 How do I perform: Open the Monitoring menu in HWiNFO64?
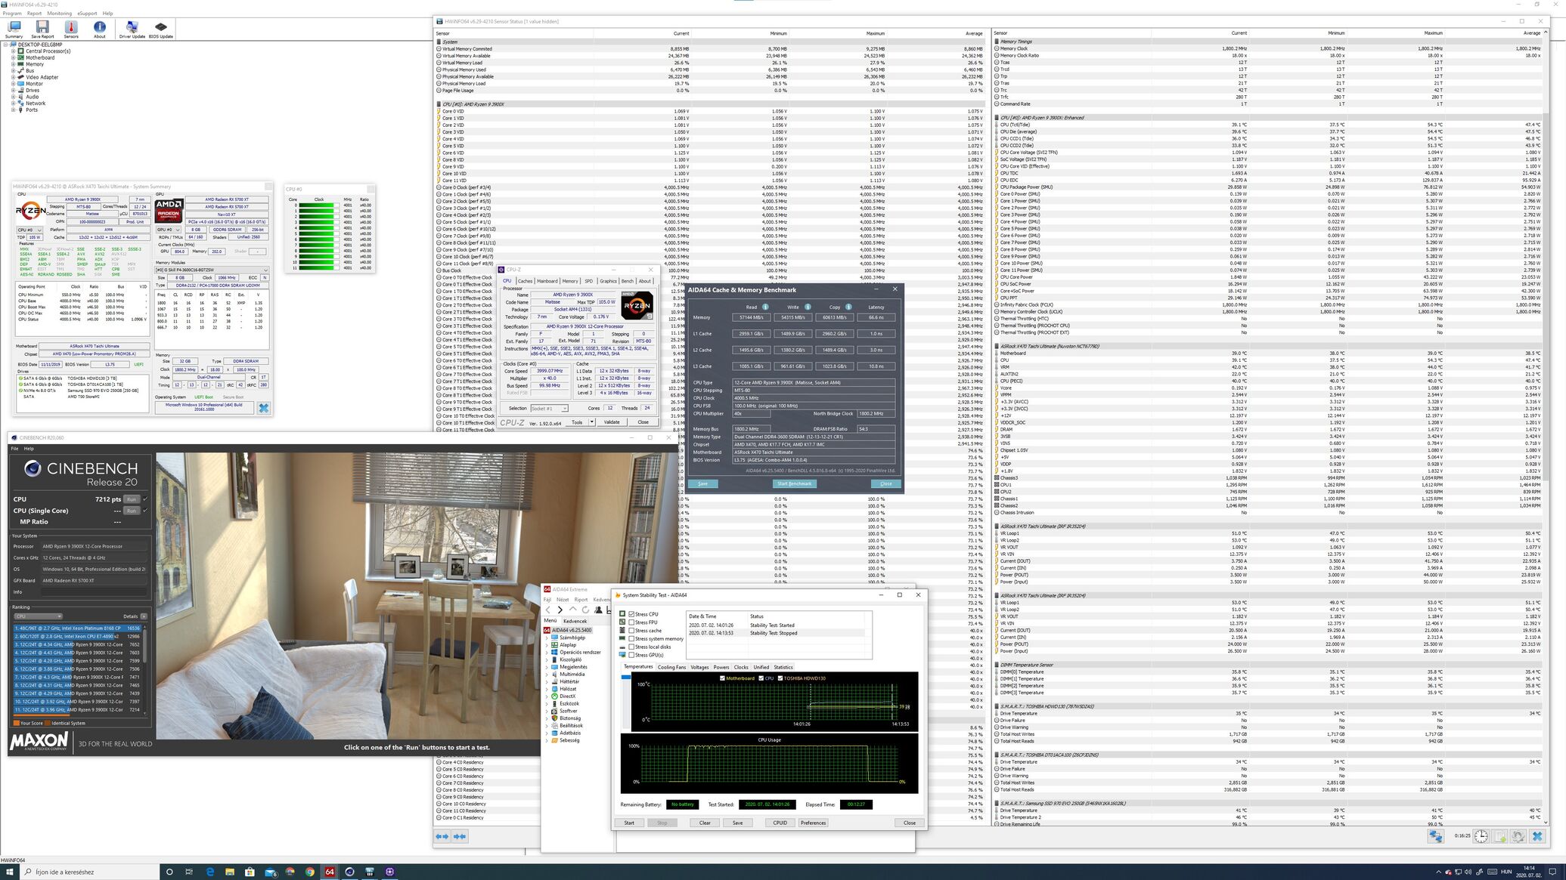pyautogui.click(x=59, y=13)
